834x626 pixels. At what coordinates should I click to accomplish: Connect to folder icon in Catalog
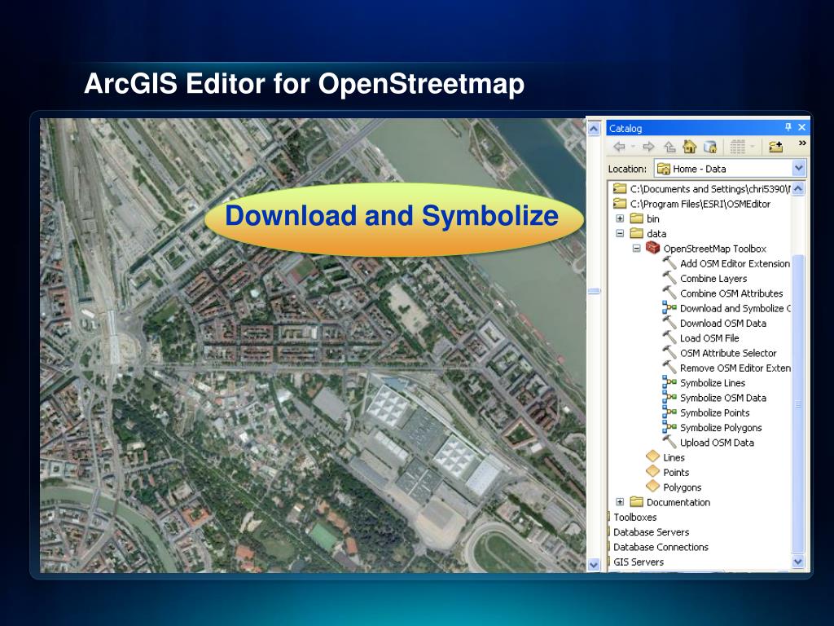[776, 147]
